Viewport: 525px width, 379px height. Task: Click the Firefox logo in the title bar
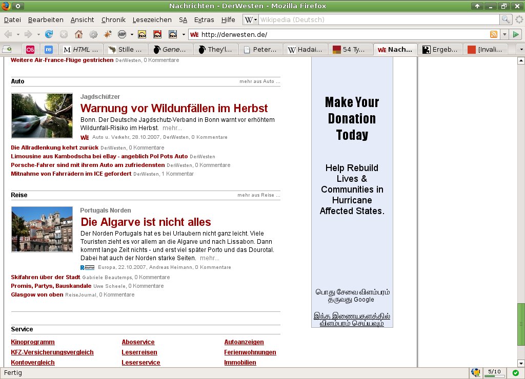click(x=6, y=6)
